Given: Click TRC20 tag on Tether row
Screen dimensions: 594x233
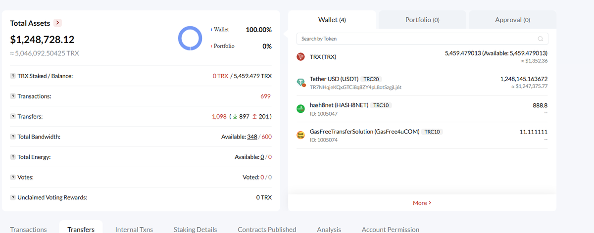Looking at the screenshot, I should point(371,79).
